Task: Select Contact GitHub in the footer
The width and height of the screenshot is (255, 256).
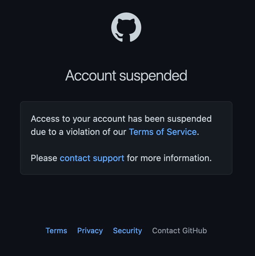Action: click(179, 231)
